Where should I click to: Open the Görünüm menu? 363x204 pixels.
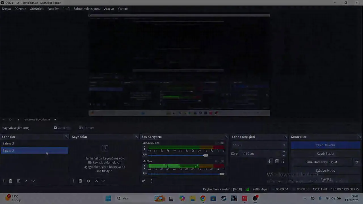pyautogui.click(x=37, y=9)
